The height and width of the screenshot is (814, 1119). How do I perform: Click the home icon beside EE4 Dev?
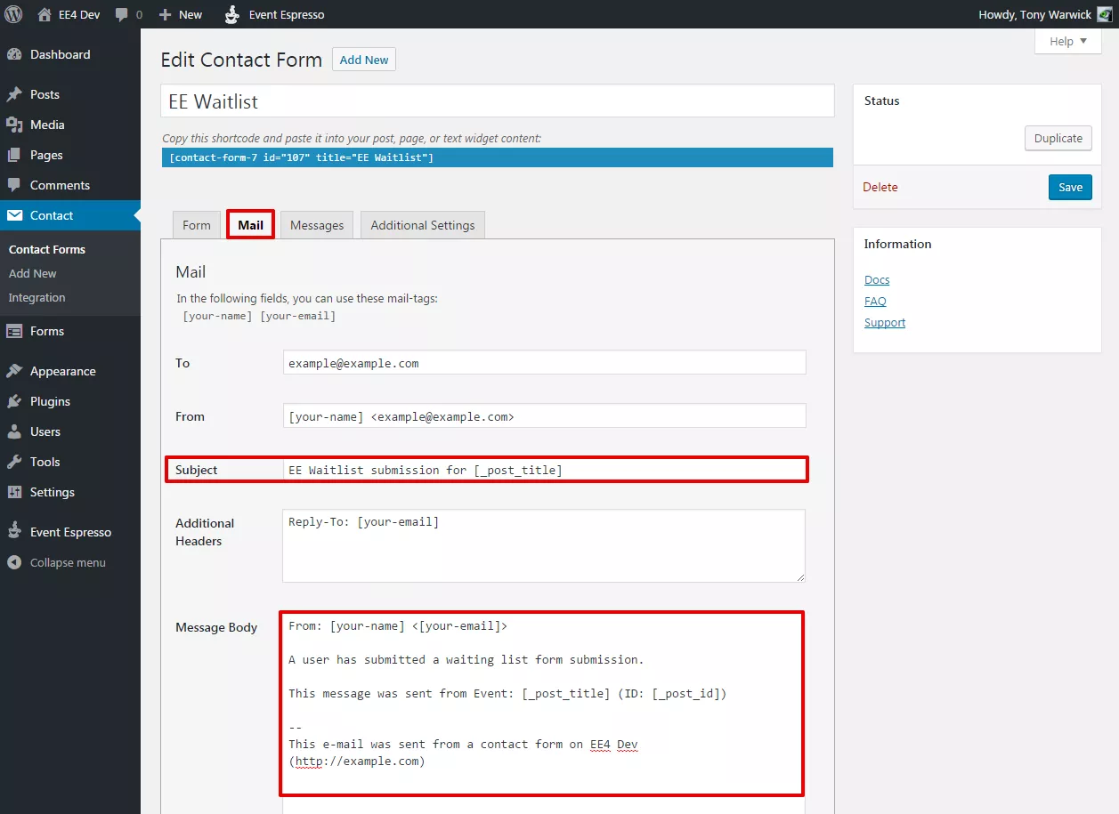point(45,14)
